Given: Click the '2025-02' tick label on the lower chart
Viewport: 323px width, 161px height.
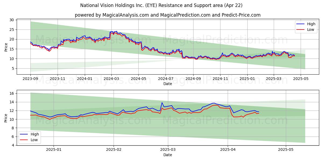Looking at the screenshot, I should point(114,150).
